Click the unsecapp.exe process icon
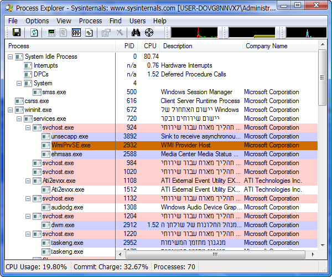 tap(46, 136)
